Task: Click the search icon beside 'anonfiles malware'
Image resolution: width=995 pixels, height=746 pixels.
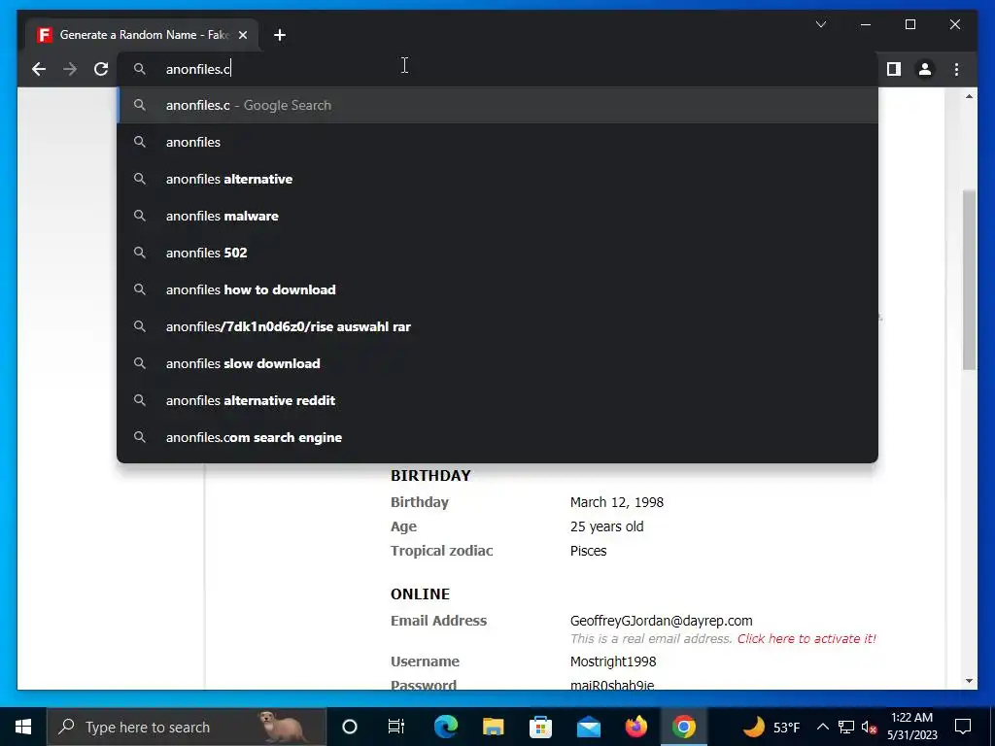Action: [140, 216]
